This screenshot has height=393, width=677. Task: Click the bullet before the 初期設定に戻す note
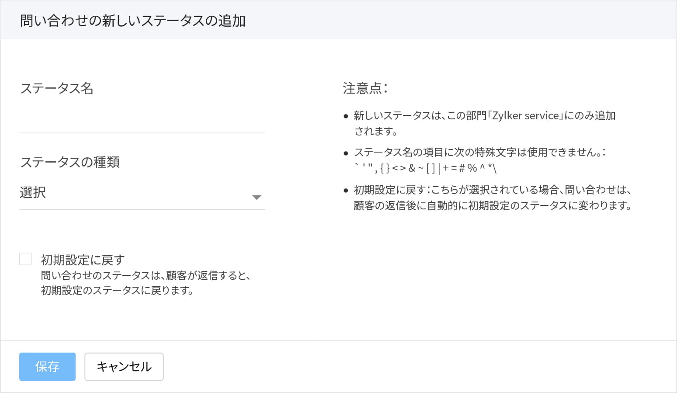tap(346, 191)
